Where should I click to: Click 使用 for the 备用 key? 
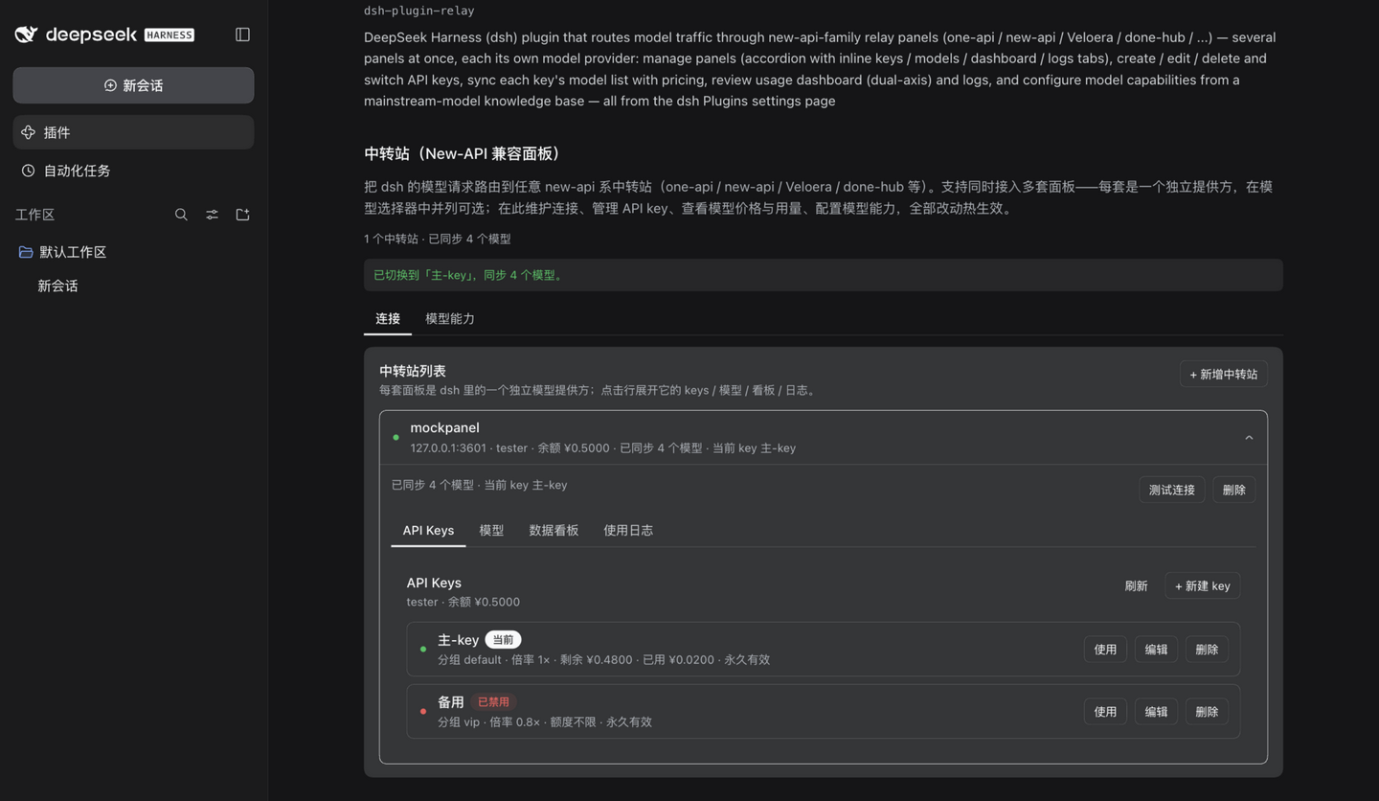point(1105,712)
